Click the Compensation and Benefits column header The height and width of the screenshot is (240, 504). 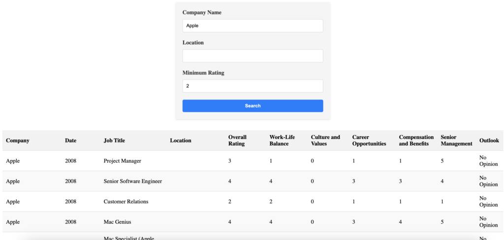point(416,140)
